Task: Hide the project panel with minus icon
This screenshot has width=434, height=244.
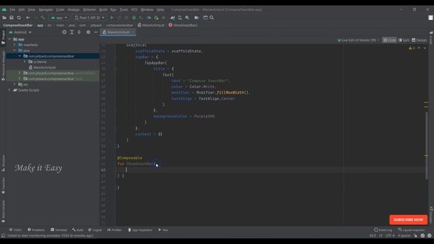Action: [x=96, y=32]
